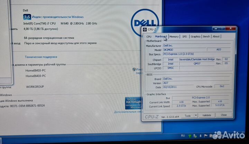Open the About tab in CPU-Z
The image size is (249, 144).
coord(216,37)
